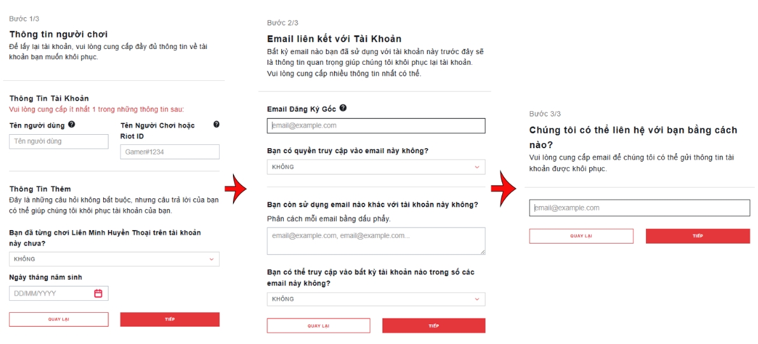Expand the Liên Minh Huyền Thoại played dropdown
This screenshot has height=344, width=758.
pos(114,259)
